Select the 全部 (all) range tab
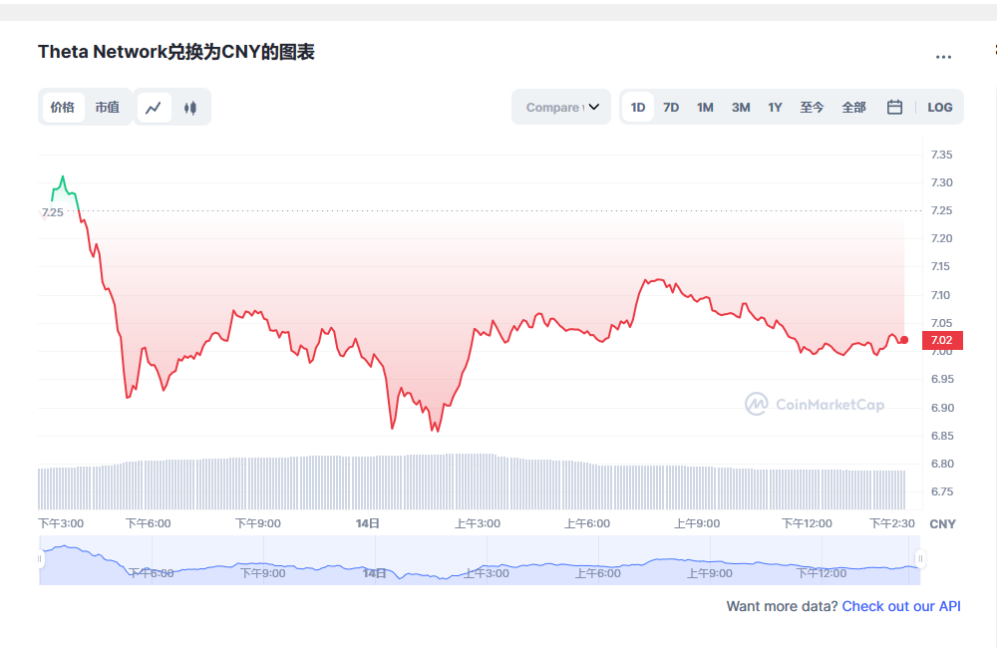This screenshot has height=648, width=997. tap(854, 108)
